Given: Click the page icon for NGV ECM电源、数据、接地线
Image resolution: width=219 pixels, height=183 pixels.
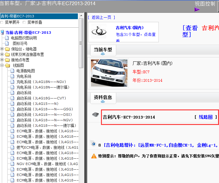Looking at the screenshot, I should point(12,164).
